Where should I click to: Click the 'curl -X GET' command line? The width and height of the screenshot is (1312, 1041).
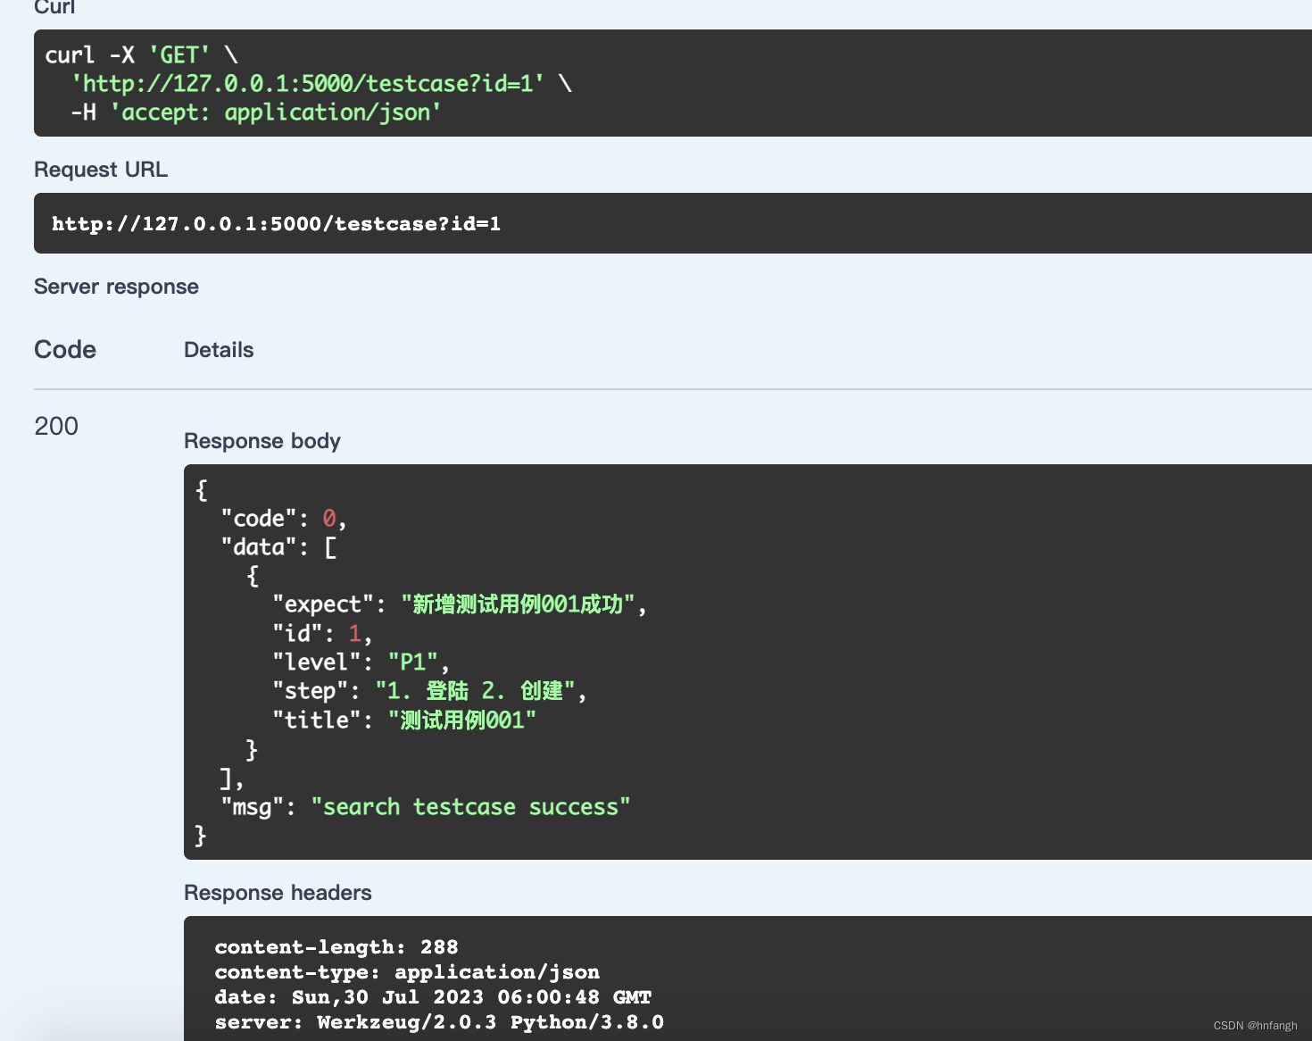[x=141, y=55]
